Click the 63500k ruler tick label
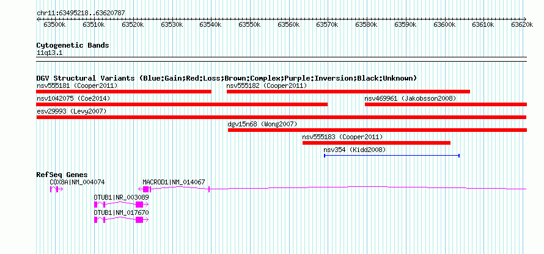544x254 pixels. pyautogui.click(x=54, y=25)
